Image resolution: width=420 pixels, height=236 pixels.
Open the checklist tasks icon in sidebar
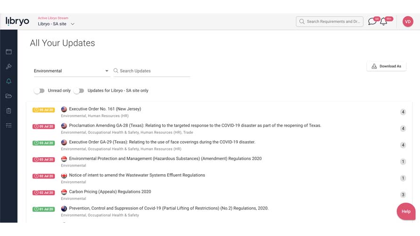[x=8, y=125]
